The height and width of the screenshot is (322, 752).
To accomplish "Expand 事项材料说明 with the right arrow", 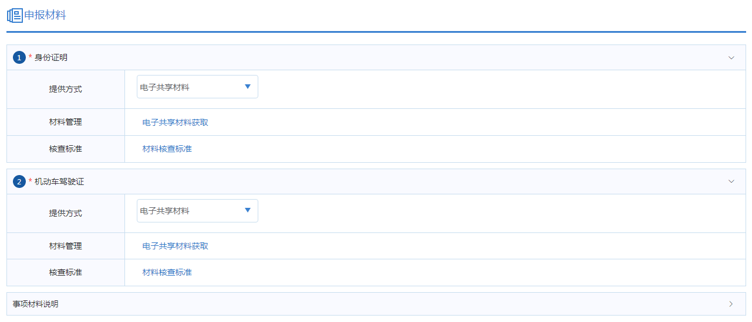I will (x=731, y=304).
